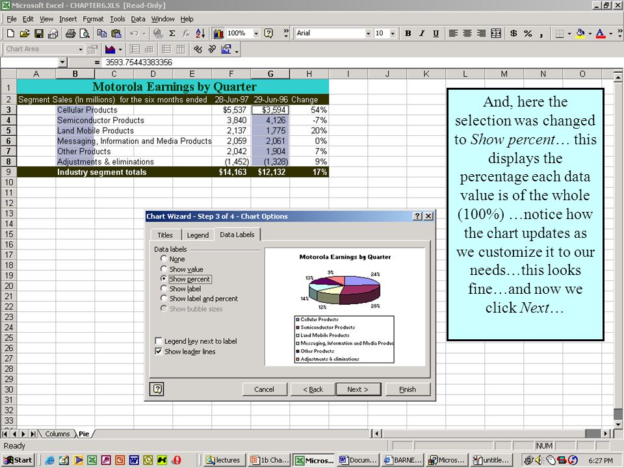Sort ascending with the A-Z icon
This screenshot has height=468, width=624.
pos(200,33)
